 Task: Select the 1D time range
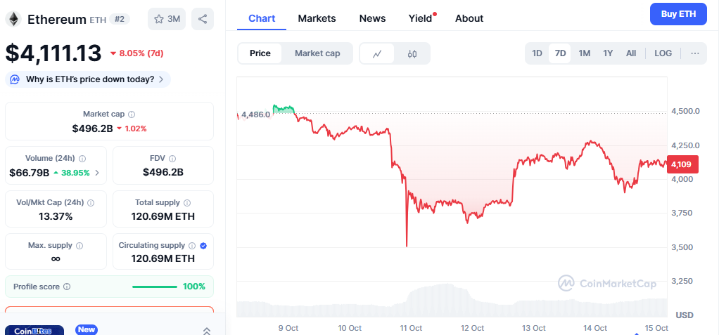coord(537,53)
